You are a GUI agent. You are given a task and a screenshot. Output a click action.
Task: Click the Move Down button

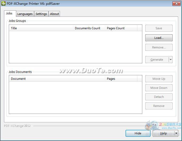click(x=159, y=88)
